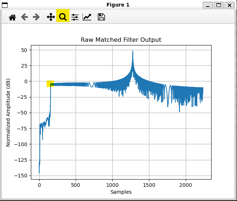Click the y-axis tick label '25'
Screen dimensions: 237x201
(x=24, y=66)
